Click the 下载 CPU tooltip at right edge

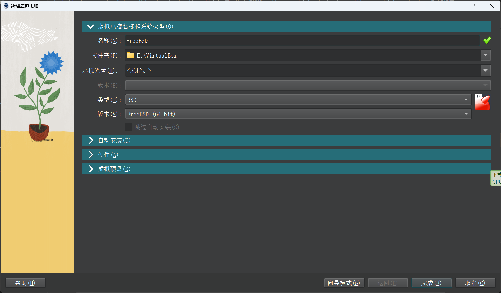click(x=496, y=178)
